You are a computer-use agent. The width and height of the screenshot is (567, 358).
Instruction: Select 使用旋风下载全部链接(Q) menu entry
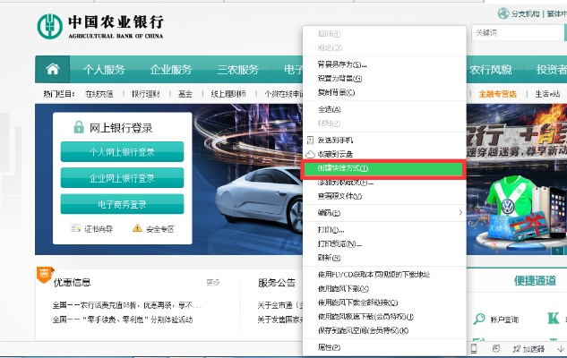384,303
